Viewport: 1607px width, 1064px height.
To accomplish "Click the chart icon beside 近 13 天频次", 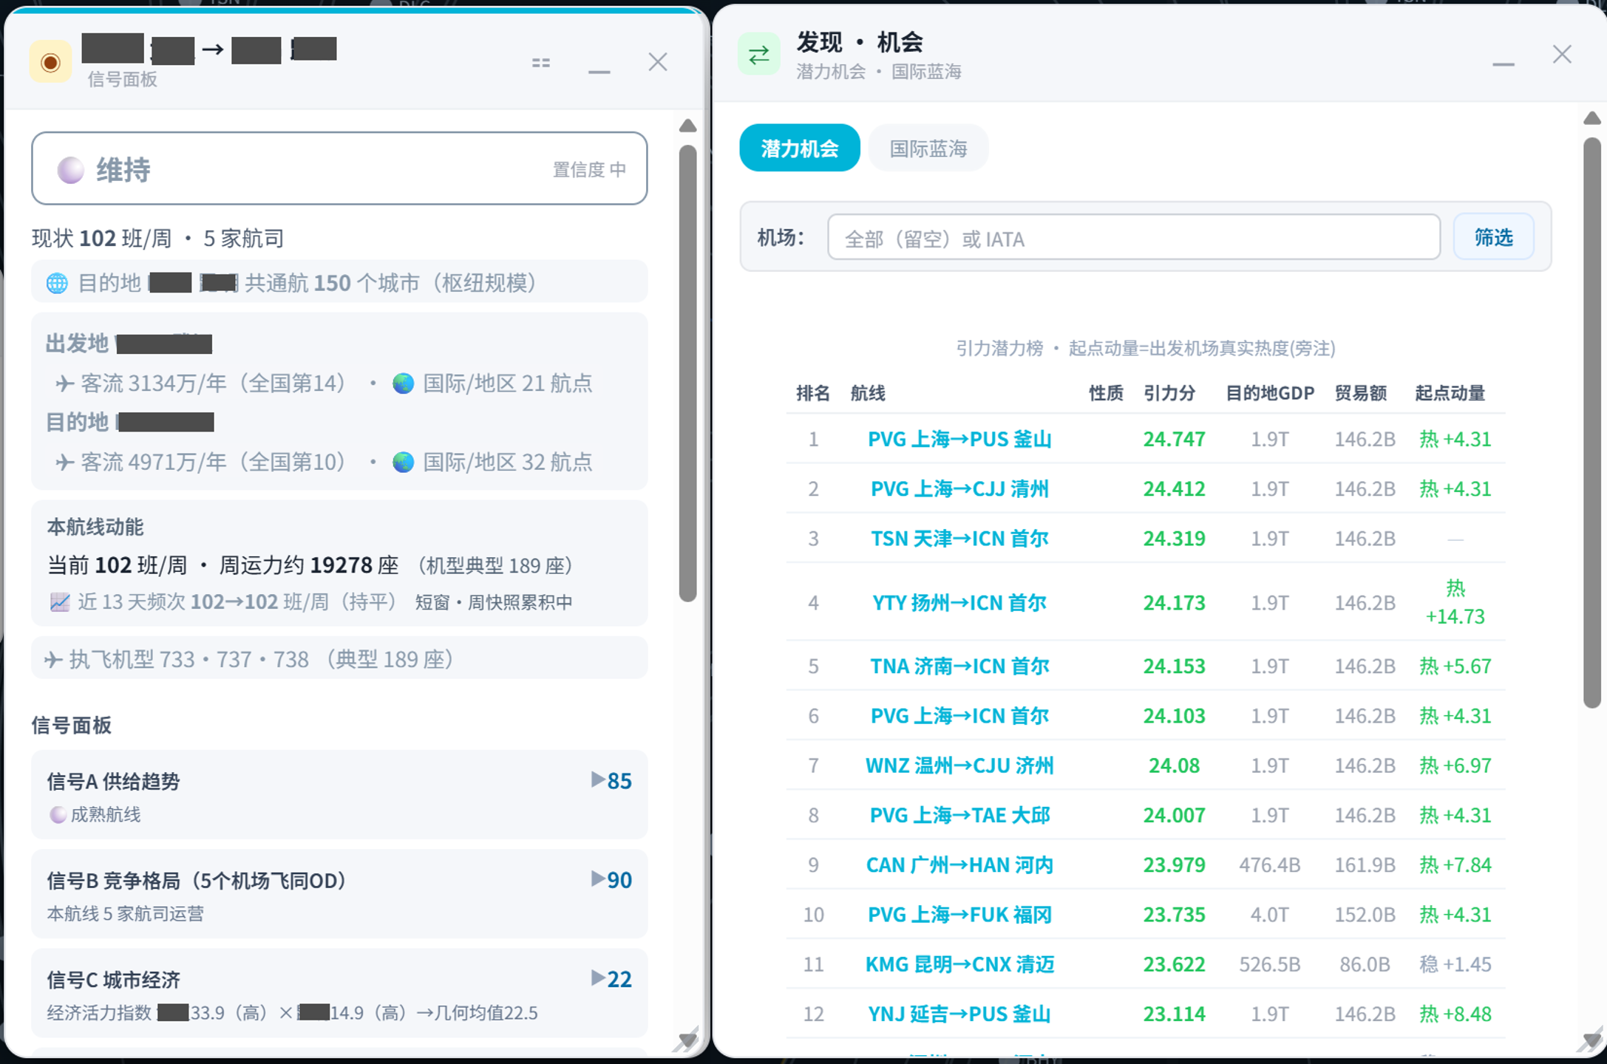I will click(60, 602).
